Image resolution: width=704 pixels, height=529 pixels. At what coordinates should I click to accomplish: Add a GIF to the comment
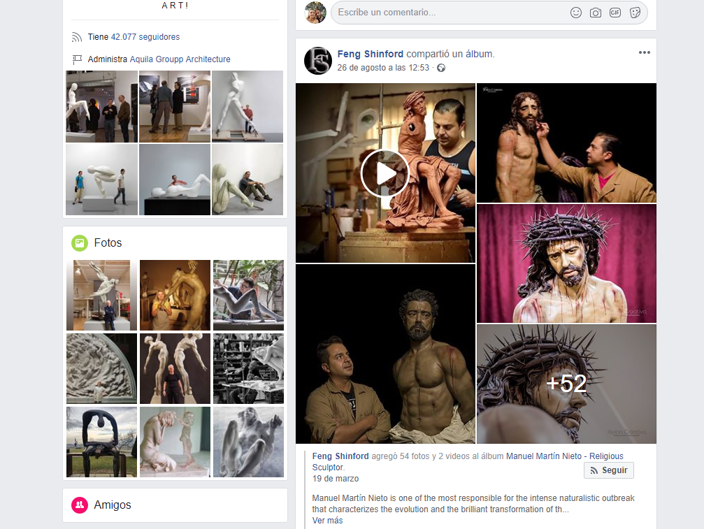(x=615, y=13)
